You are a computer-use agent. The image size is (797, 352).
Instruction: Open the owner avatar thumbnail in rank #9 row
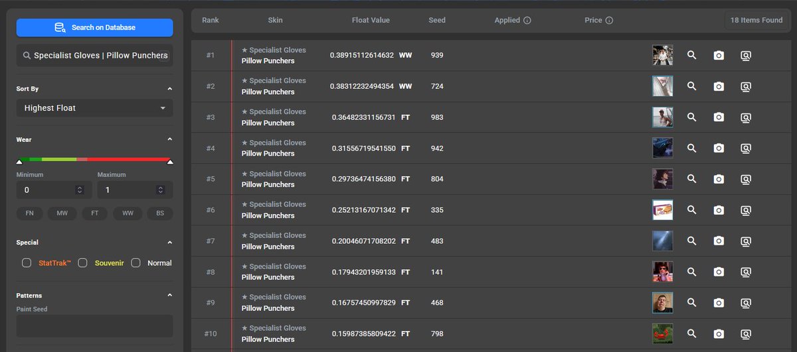(x=663, y=303)
